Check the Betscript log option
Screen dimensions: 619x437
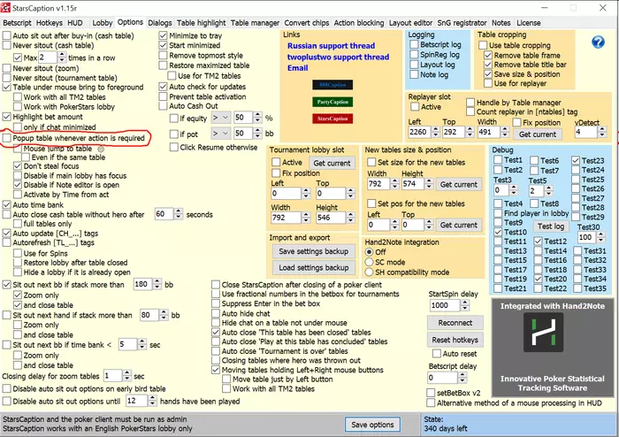(x=414, y=44)
